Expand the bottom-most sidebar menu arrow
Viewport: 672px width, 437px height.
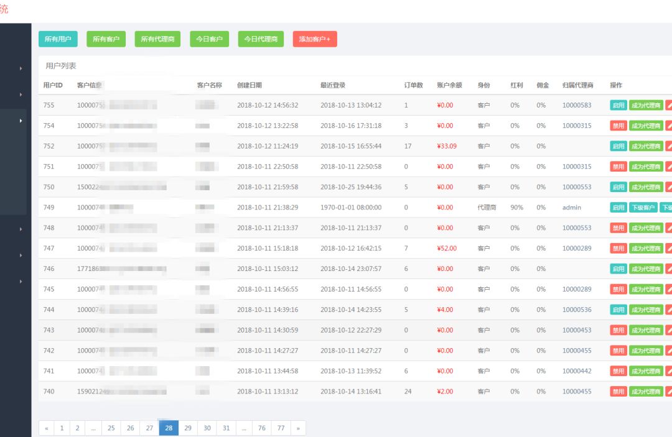pos(21,282)
